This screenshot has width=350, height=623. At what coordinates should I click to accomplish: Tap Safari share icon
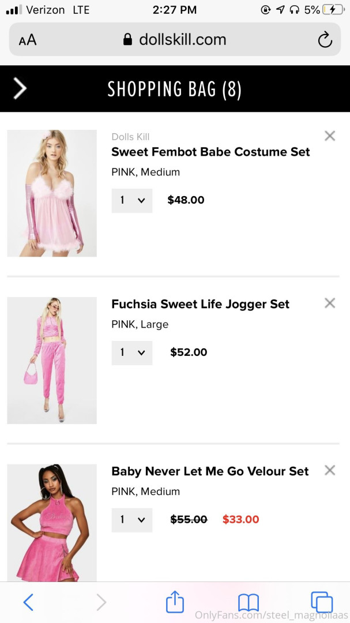coord(175,602)
